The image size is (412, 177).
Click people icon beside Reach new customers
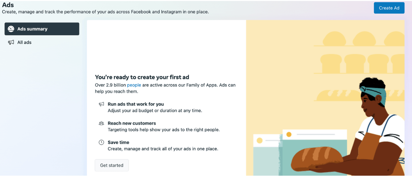coord(101,123)
